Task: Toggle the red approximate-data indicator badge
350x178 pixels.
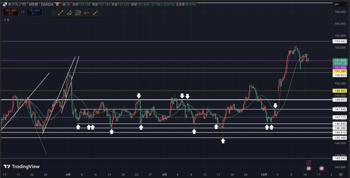Action: click(68, 5)
